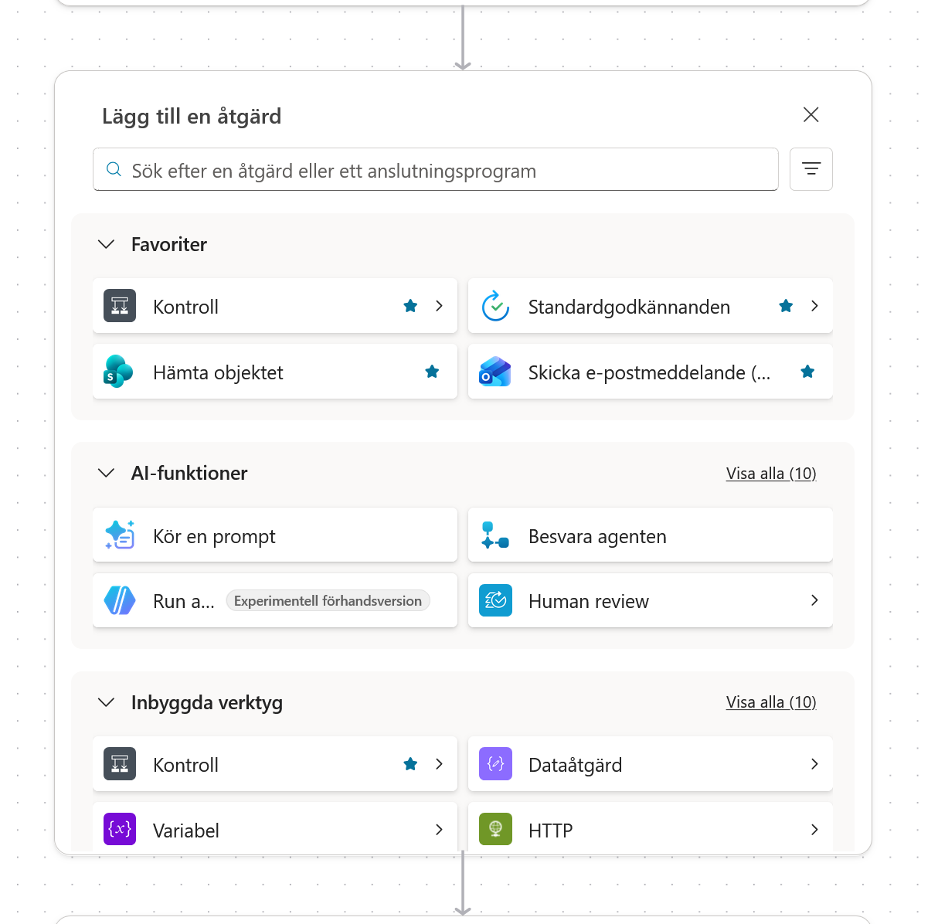938x924 pixels.
Task: Select the Kör en prompt action
Action: point(275,535)
